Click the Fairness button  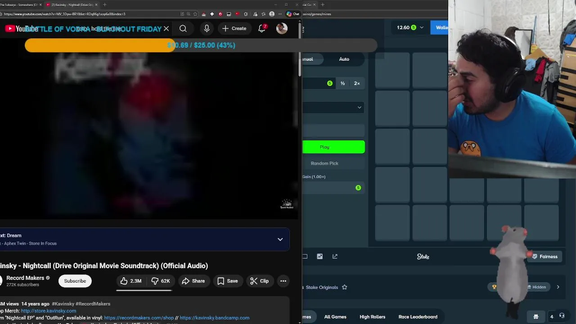[545, 256]
